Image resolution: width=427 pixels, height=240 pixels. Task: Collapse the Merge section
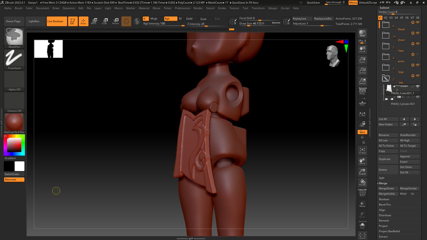tap(383, 183)
